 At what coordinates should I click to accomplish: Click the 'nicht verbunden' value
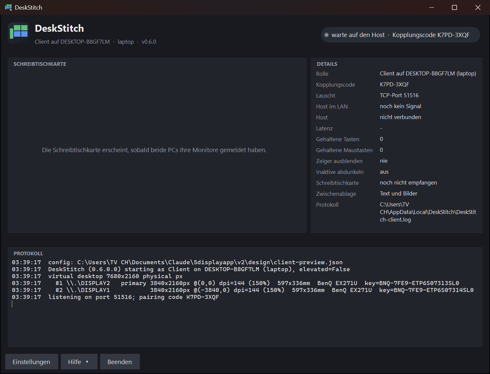[400, 117]
